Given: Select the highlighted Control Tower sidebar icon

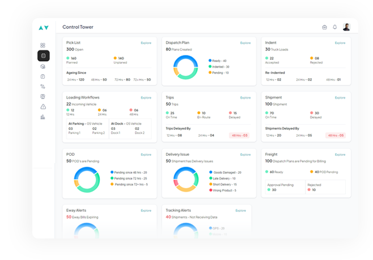Looking at the screenshot, I should 44,56.
